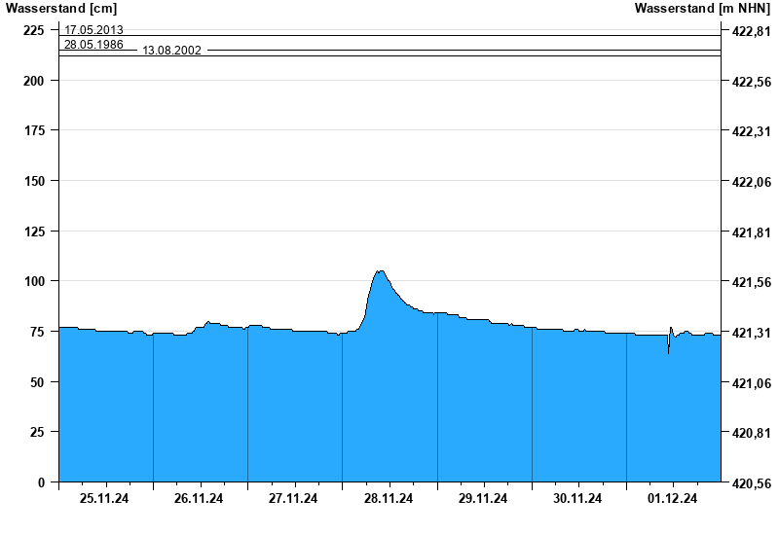The width and height of the screenshot is (779, 535).
Task: Pick the 27.11.24 date on x-axis
Action: click(x=293, y=499)
